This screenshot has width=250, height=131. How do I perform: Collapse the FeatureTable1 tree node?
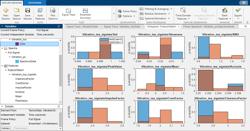click(x=6, y=70)
